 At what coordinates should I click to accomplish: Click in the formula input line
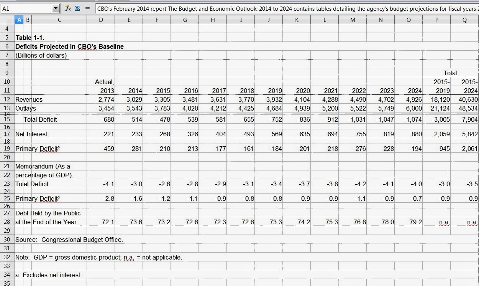pos(287,8)
